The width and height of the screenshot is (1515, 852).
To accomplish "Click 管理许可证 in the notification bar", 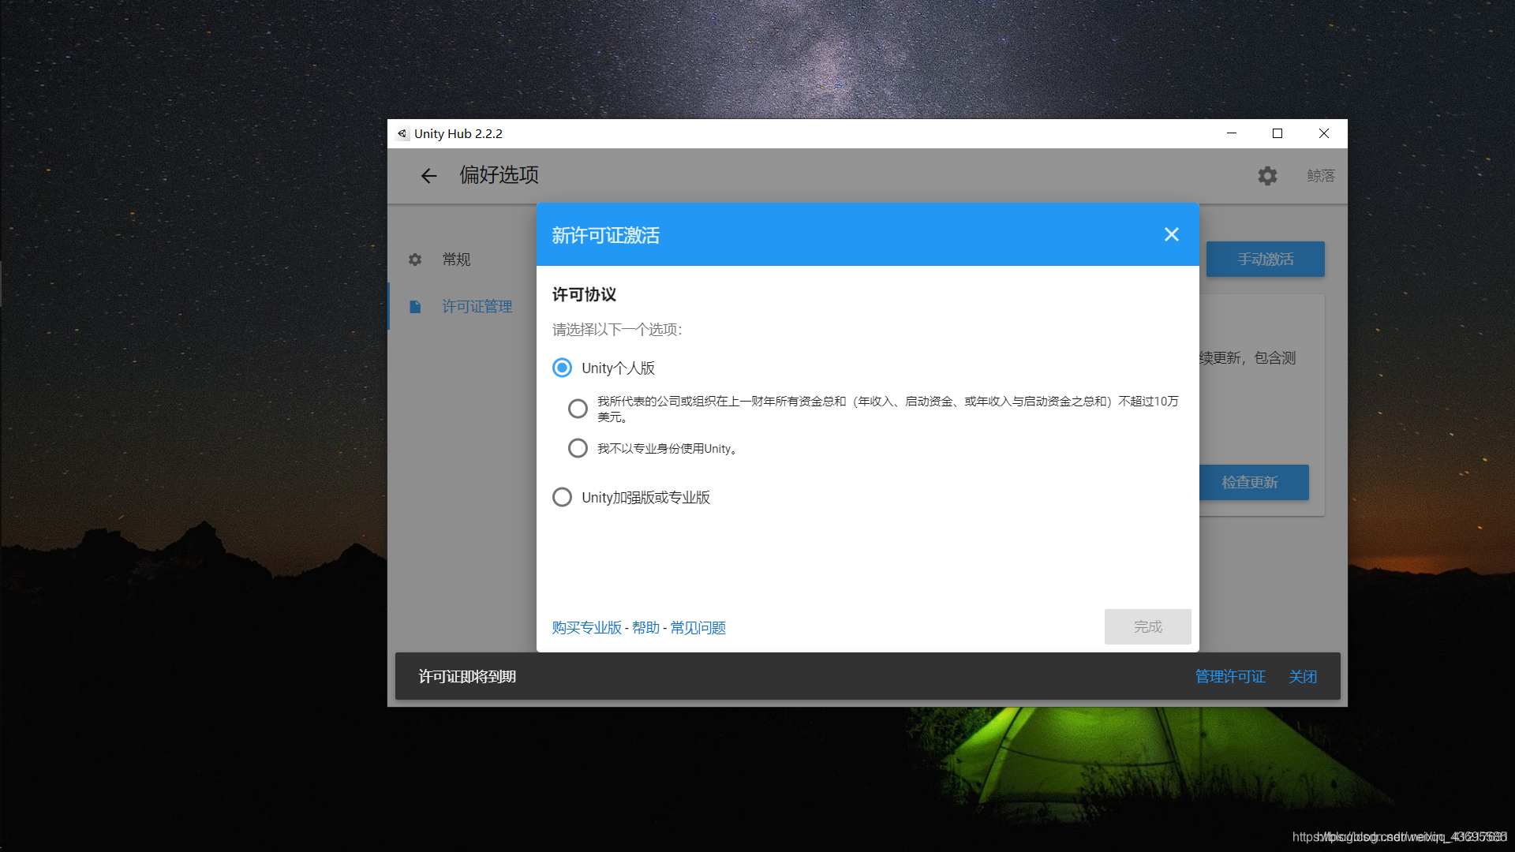I will [x=1230, y=677].
